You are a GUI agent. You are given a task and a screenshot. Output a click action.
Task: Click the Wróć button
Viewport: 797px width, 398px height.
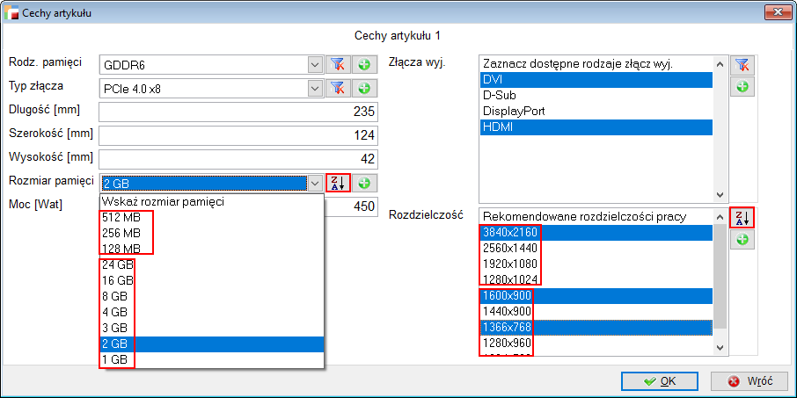point(750,381)
